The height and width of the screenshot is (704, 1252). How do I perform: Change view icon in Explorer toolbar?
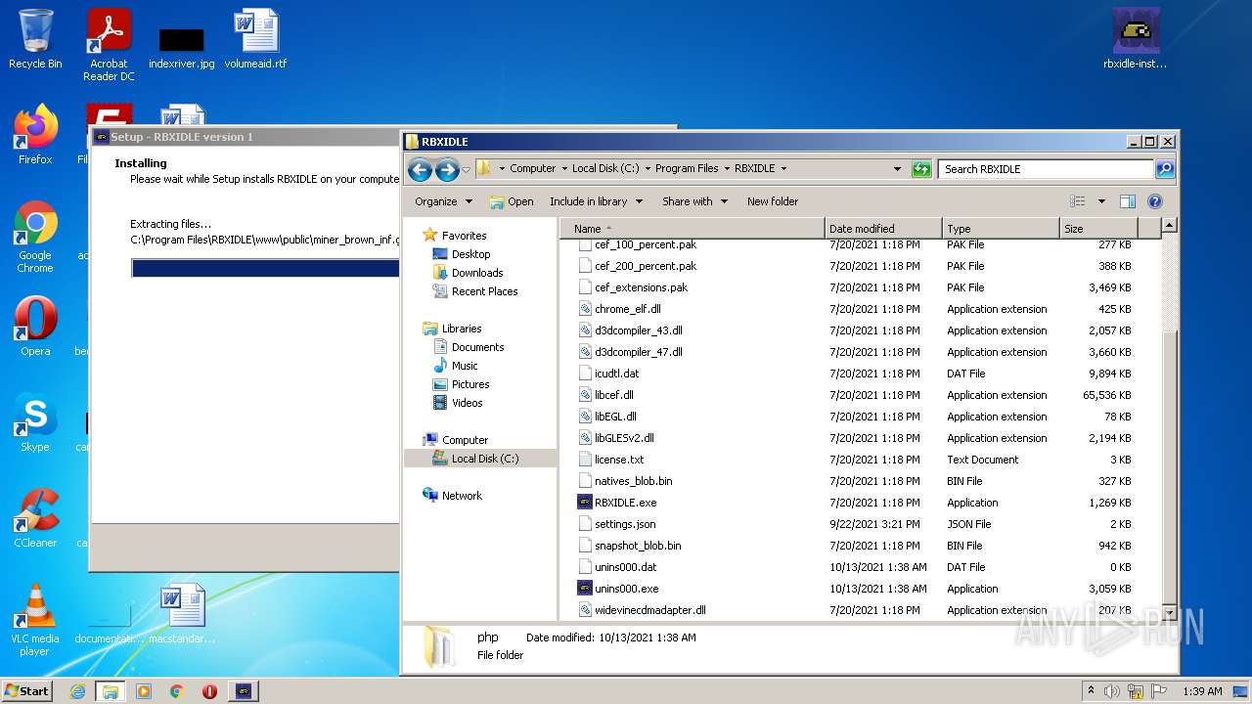click(1078, 201)
